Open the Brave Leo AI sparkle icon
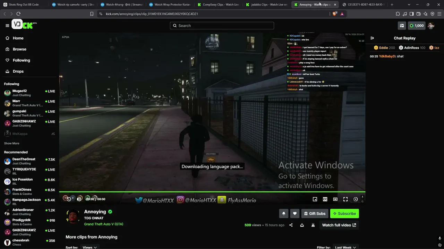Screen dimensions: 444x249 (425, 14)
